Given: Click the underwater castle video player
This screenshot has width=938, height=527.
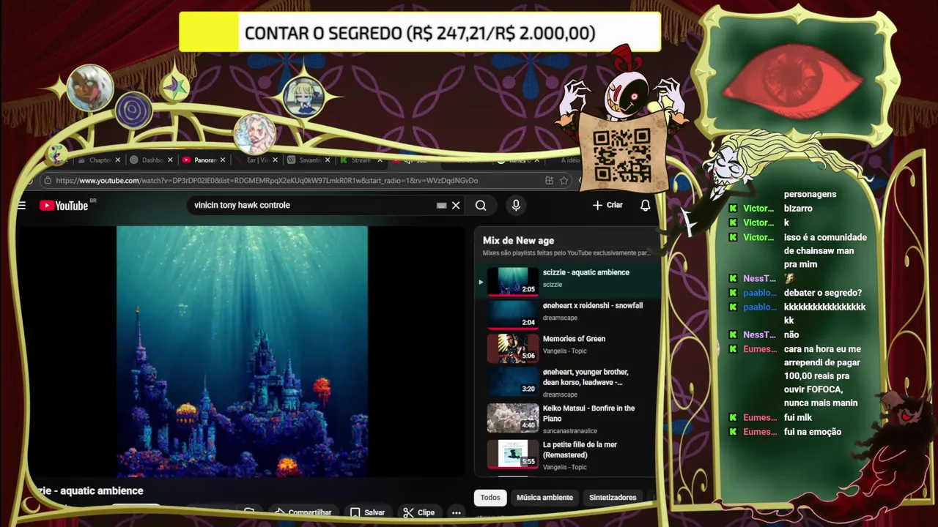Looking at the screenshot, I should click(242, 351).
